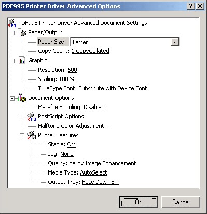Click Output Tray Face Down Bin value
Screen dimensions: 207x214
coord(100,182)
